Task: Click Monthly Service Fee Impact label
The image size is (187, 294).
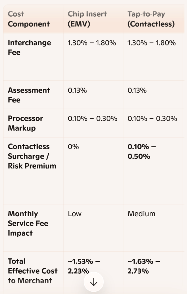Action: pyautogui.click(x=28, y=223)
